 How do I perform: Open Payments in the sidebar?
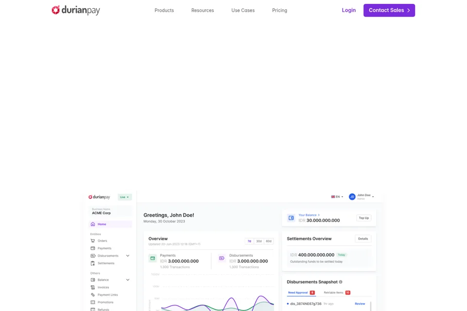[104, 248]
